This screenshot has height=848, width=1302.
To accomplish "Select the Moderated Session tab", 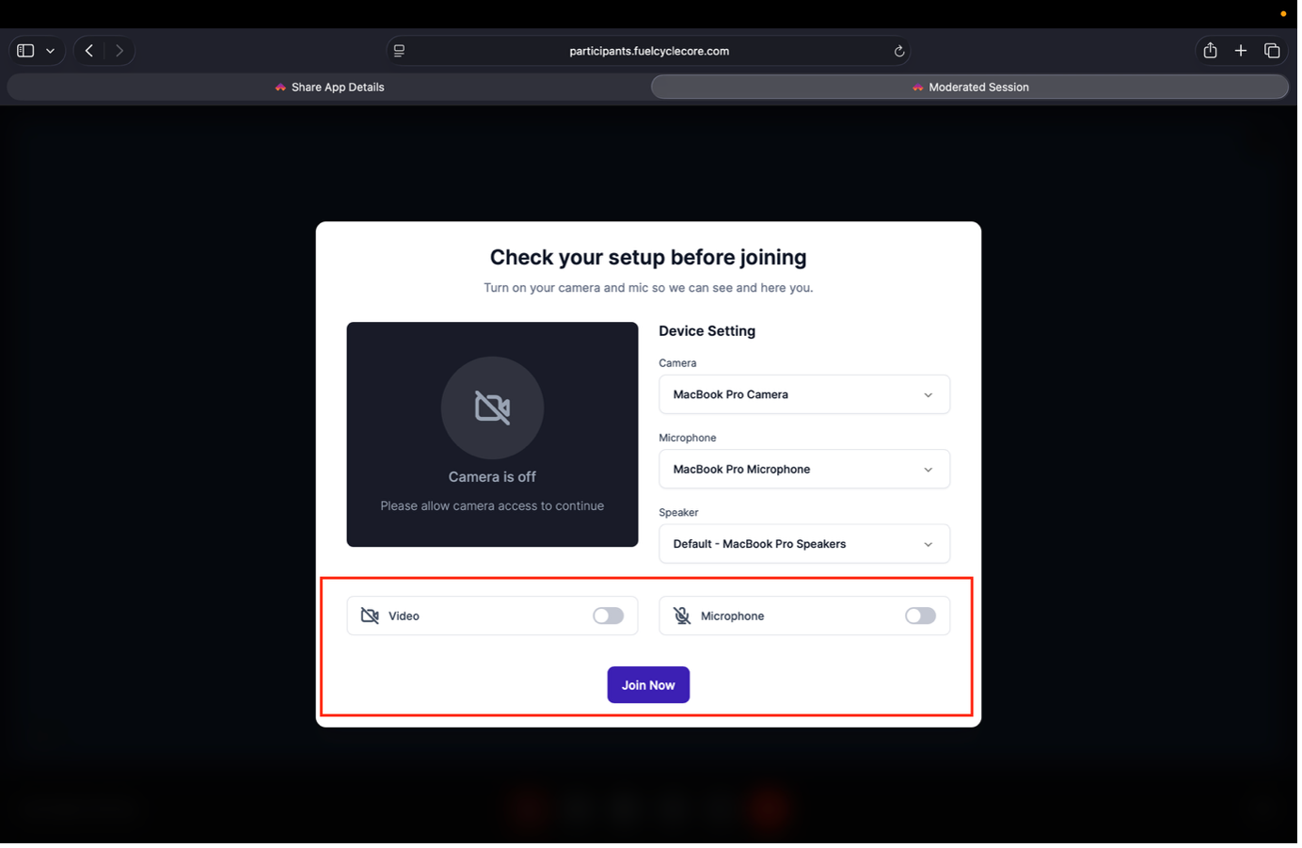I will pos(970,88).
